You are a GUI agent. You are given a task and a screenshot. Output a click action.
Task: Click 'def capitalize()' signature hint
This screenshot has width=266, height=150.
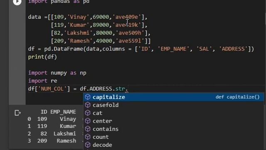point(237,97)
